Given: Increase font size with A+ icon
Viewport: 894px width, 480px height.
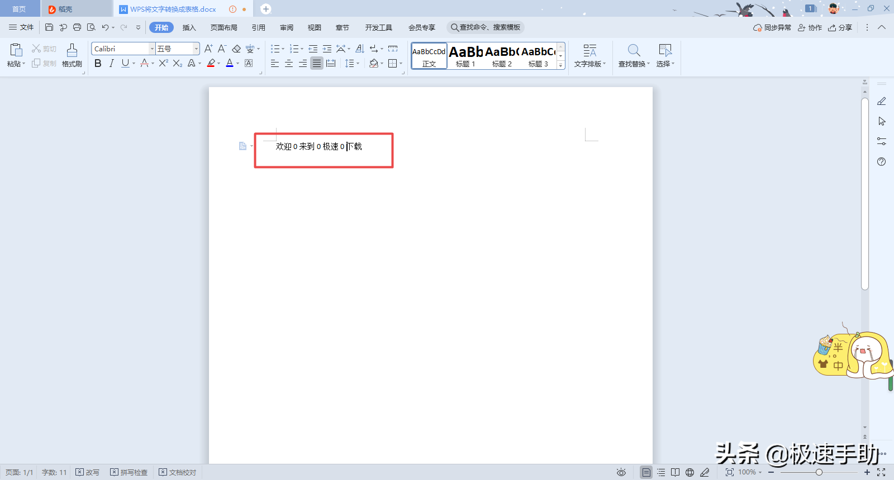Looking at the screenshot, I should point(208,49).
